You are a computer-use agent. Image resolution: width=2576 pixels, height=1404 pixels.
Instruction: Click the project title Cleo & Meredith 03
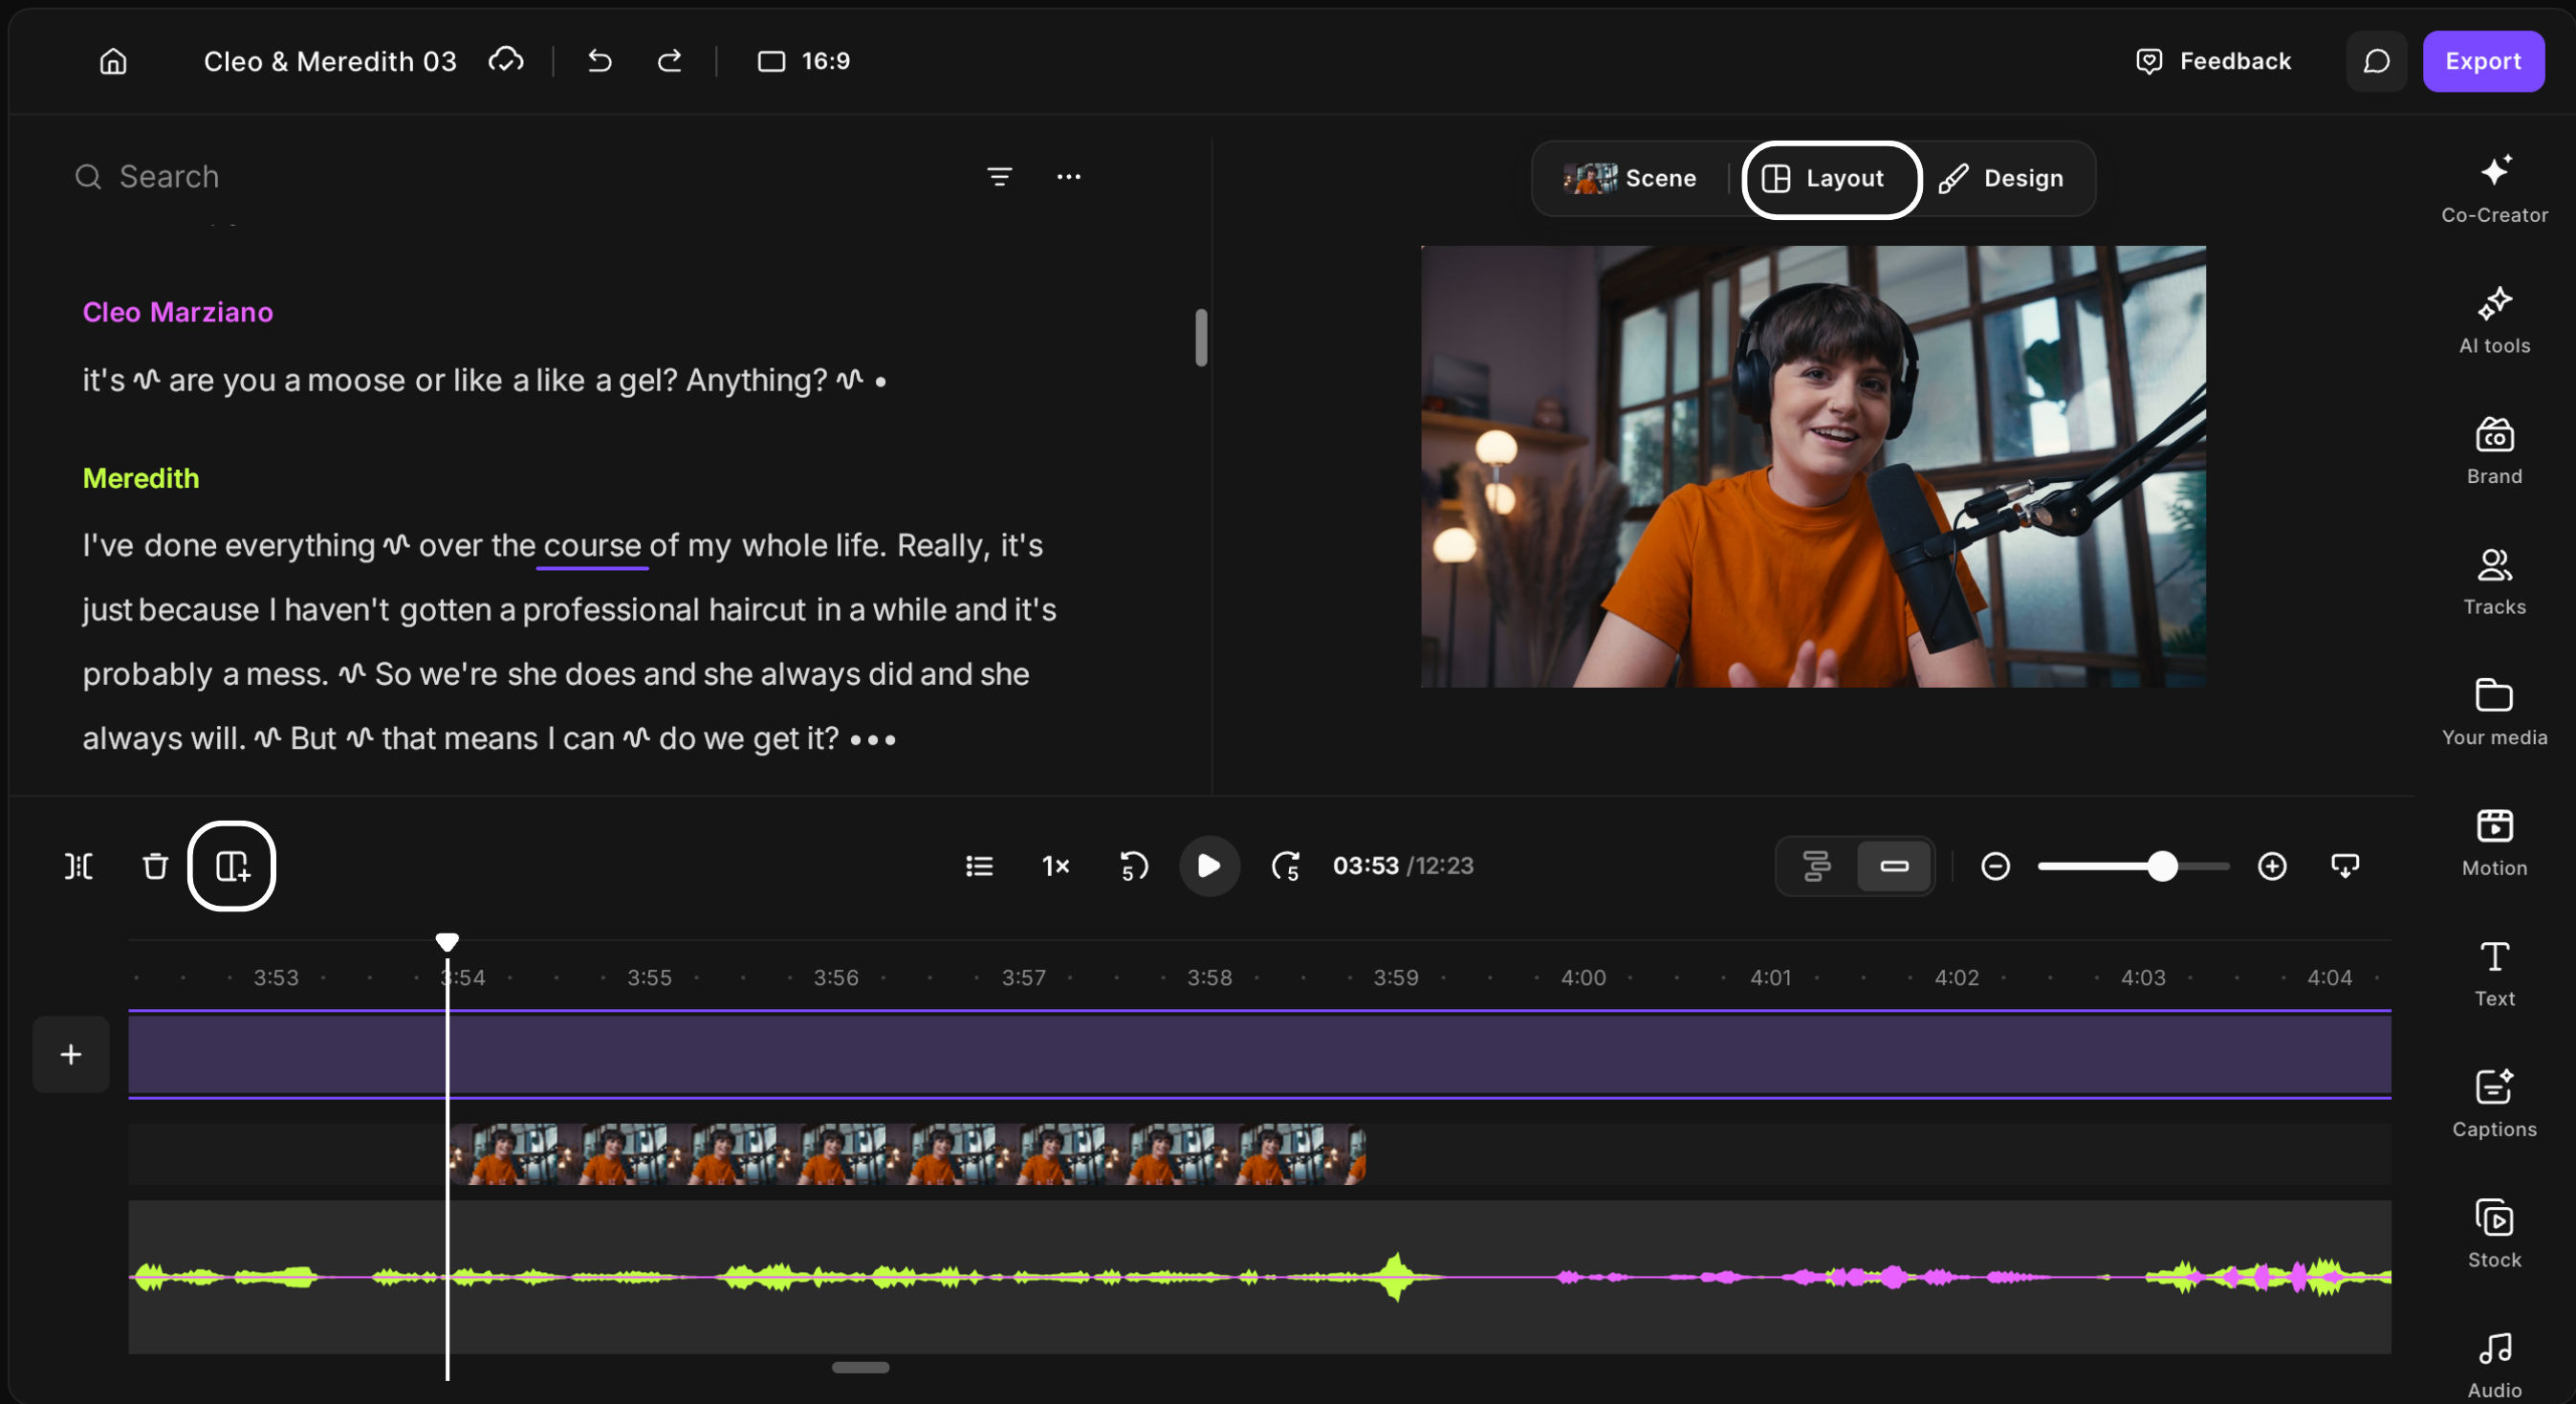330,61
